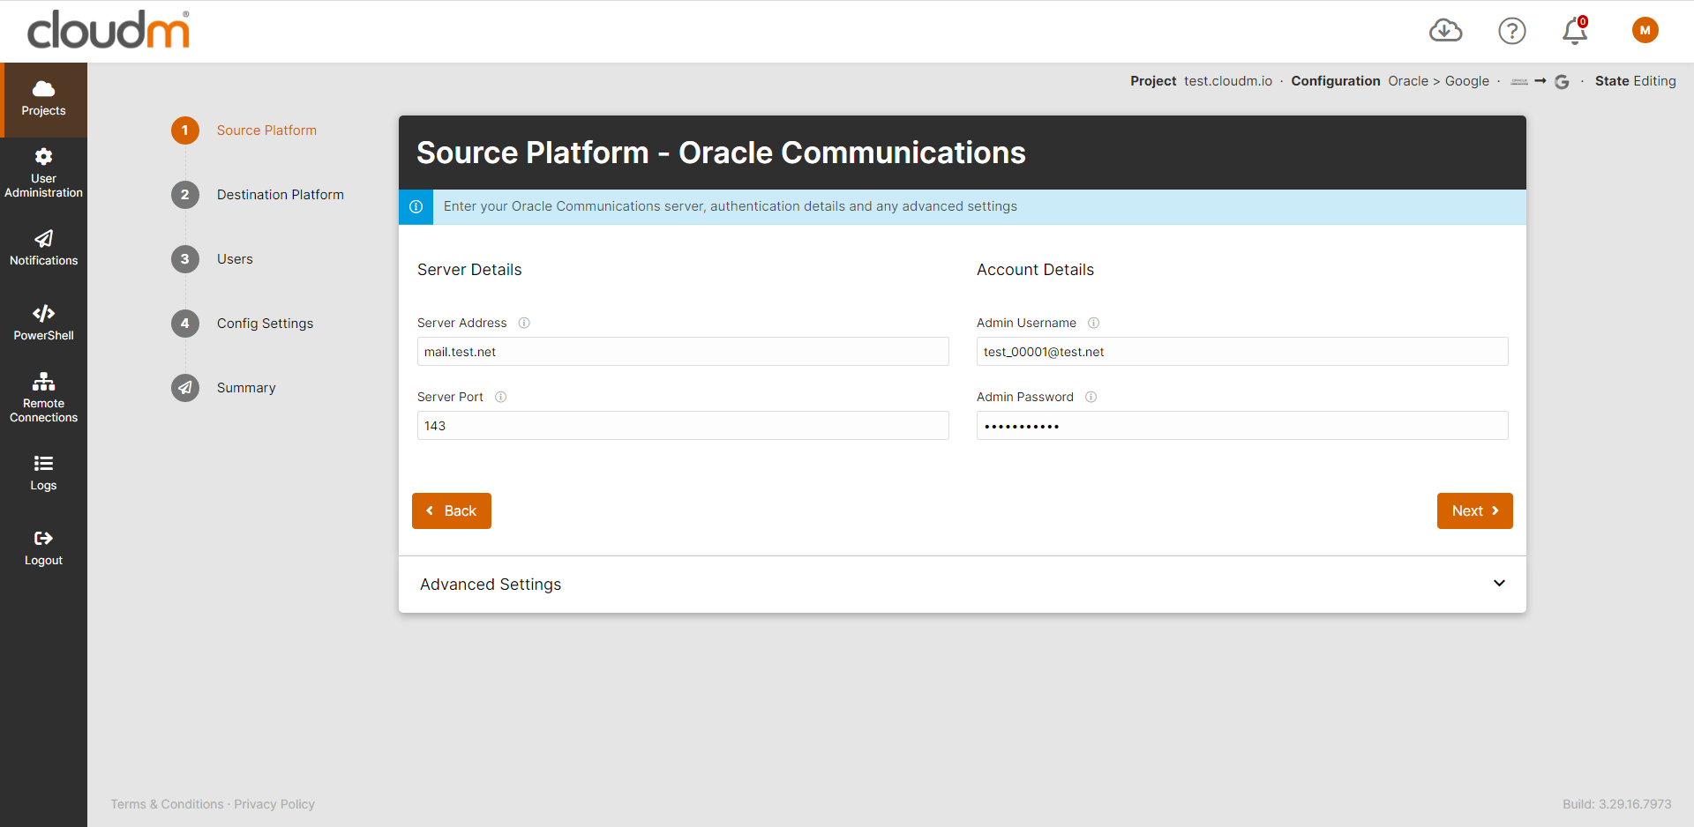The width and height of the screenshot is (1694, 827).
Task: Open the PowerShell page
Action: coord(43,323)
